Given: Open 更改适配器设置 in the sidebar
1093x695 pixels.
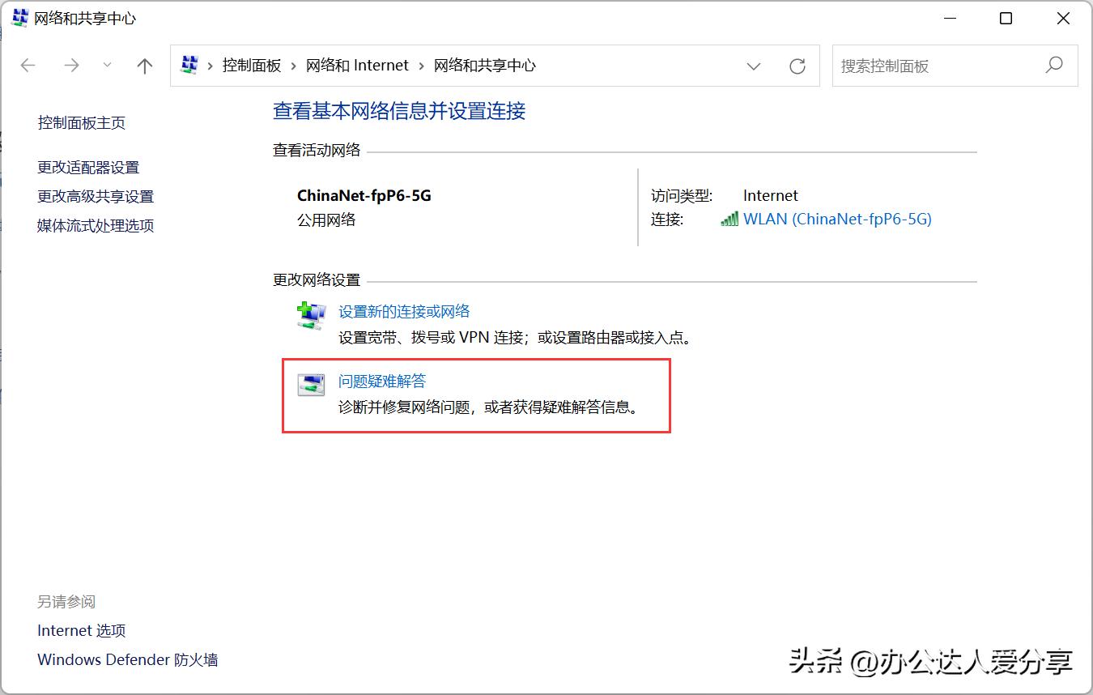Looking at the screenshot, I should 89,167.
